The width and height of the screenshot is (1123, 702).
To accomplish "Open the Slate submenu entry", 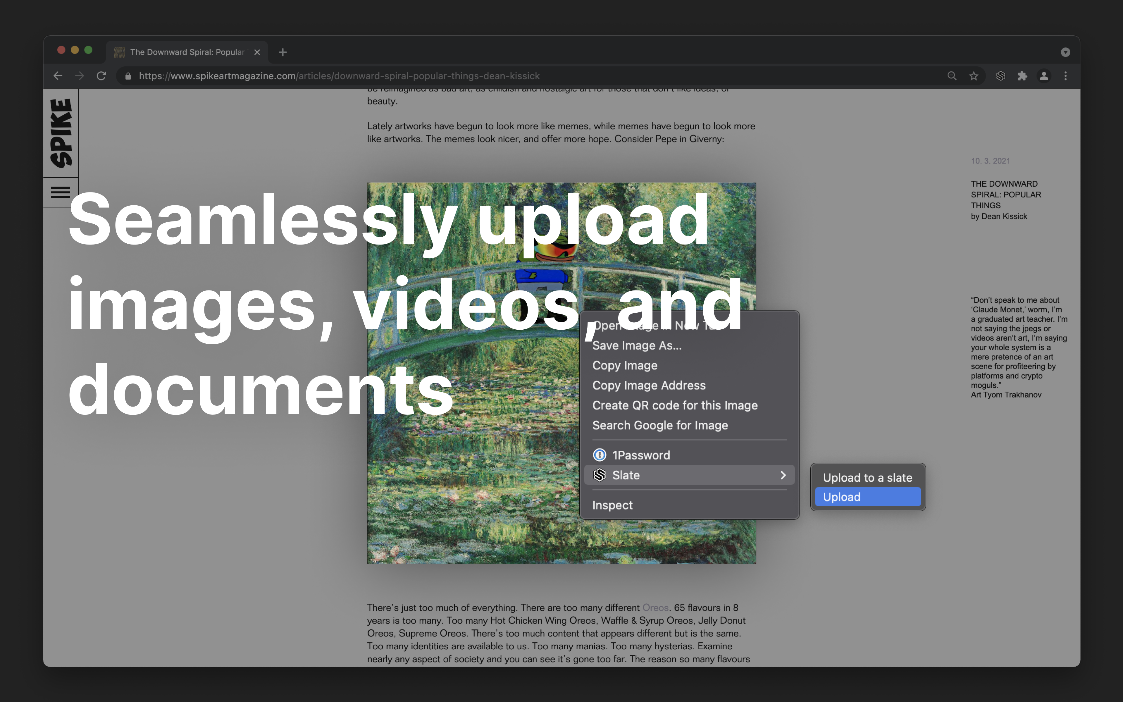I will (690, 475).
